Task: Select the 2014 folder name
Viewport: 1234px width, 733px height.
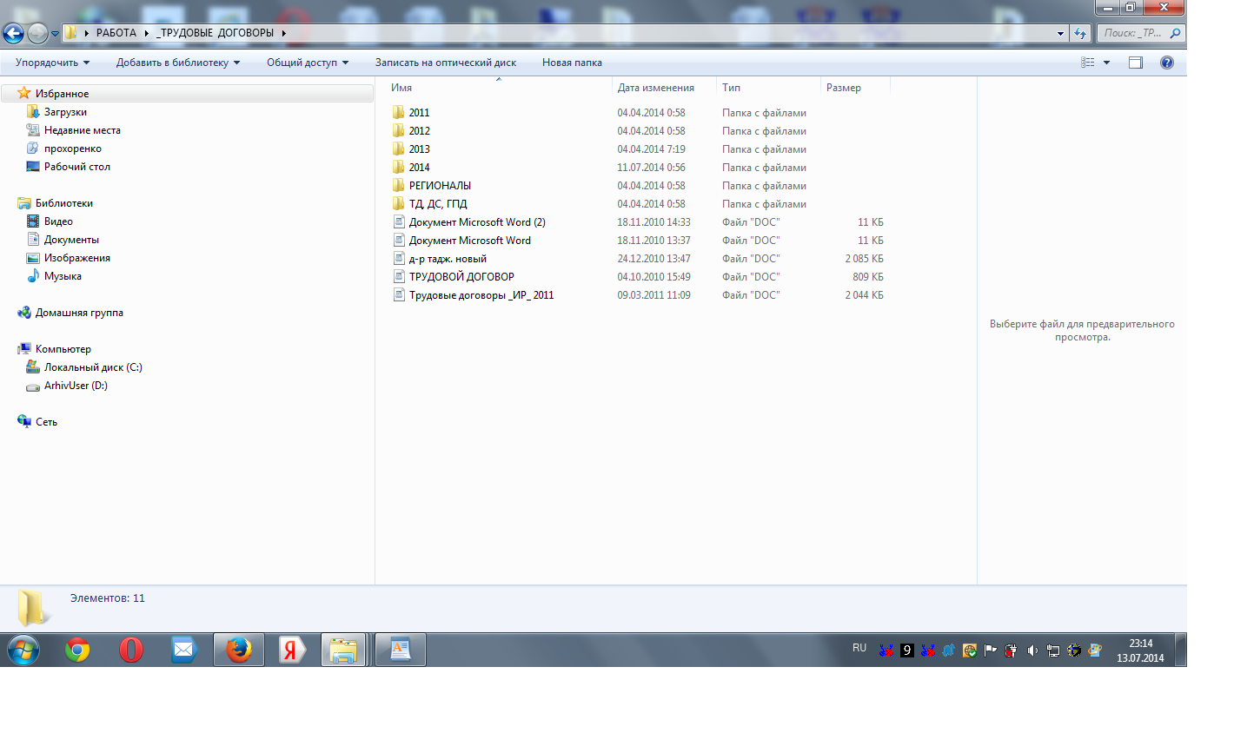Action: point(420,168)
